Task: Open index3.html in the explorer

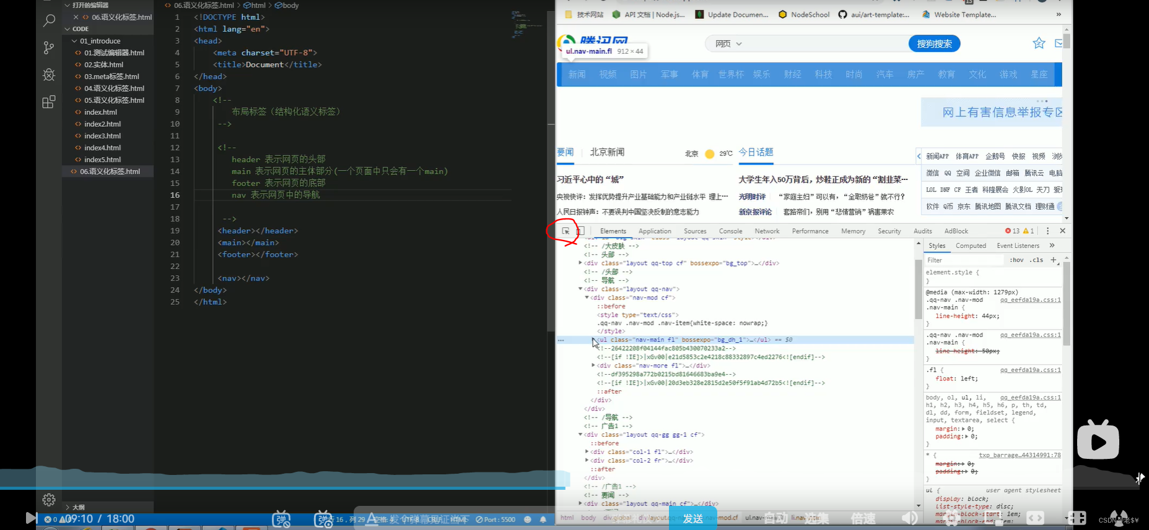Action: click(x=102, y=135)
